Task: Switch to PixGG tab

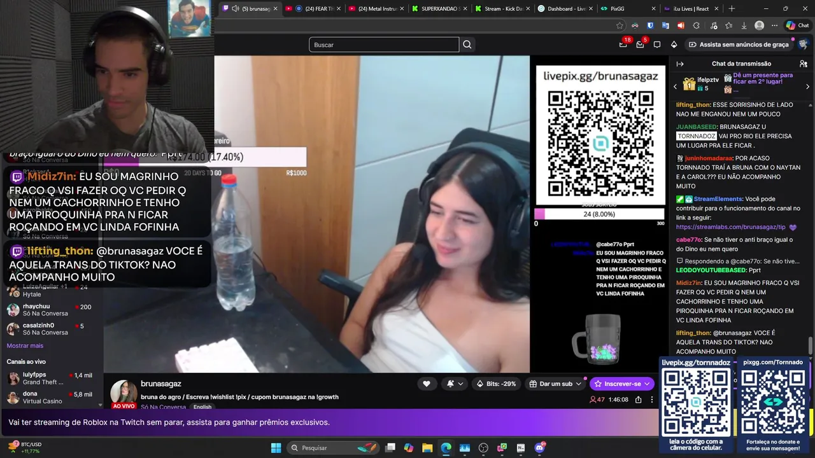Action: [628, 8]
